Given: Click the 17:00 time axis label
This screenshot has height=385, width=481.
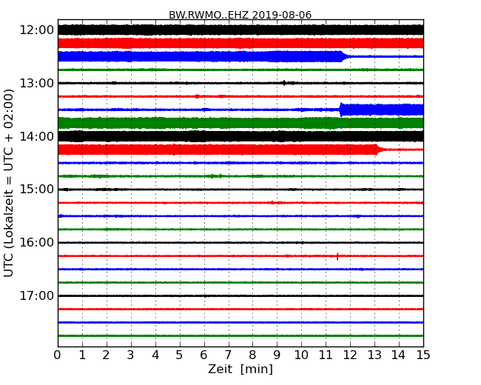Looking at the screenshot, I should [x=37, y=295].
